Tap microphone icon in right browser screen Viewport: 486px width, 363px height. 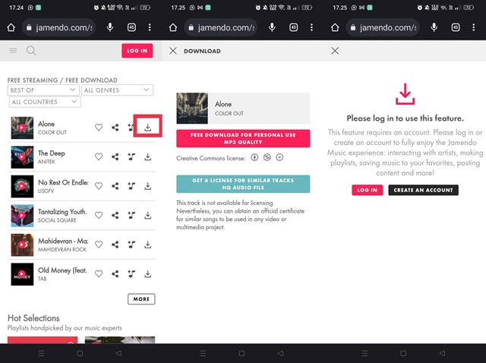(434, 27)
